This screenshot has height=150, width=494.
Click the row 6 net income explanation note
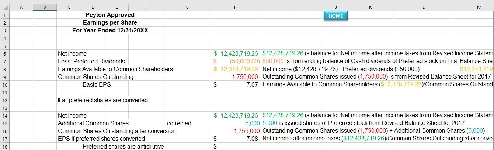point(378,54)
